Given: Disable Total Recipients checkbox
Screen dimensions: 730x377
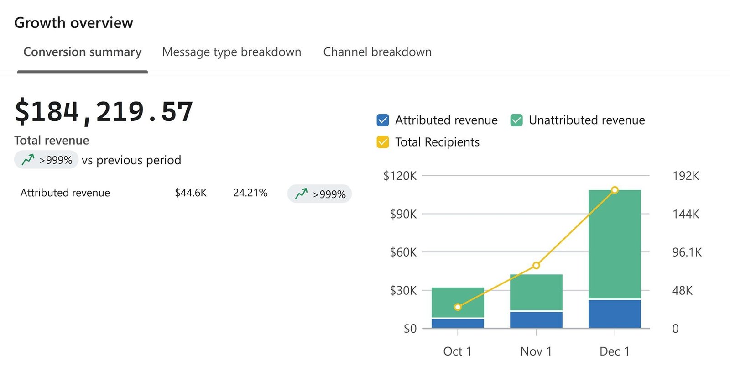Looking at the screenshot, I should 383,142.
